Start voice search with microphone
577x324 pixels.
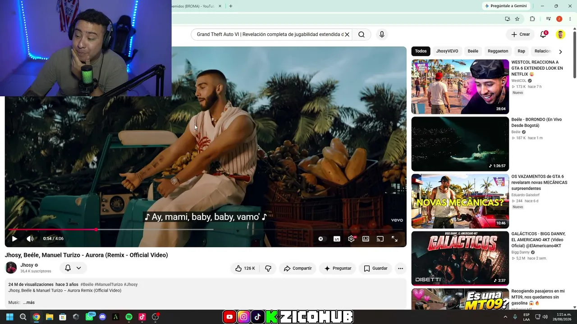pyautogui.click(x=382, y=35)
